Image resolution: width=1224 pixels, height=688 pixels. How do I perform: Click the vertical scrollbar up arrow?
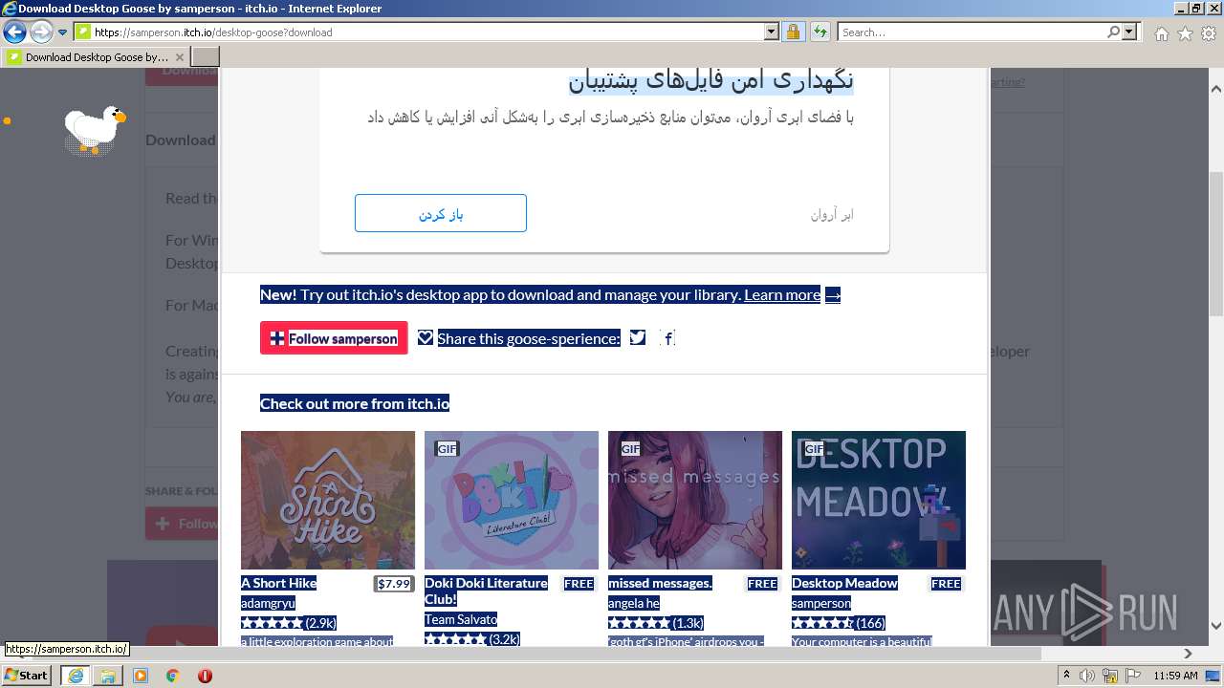tap(1215, 87)
